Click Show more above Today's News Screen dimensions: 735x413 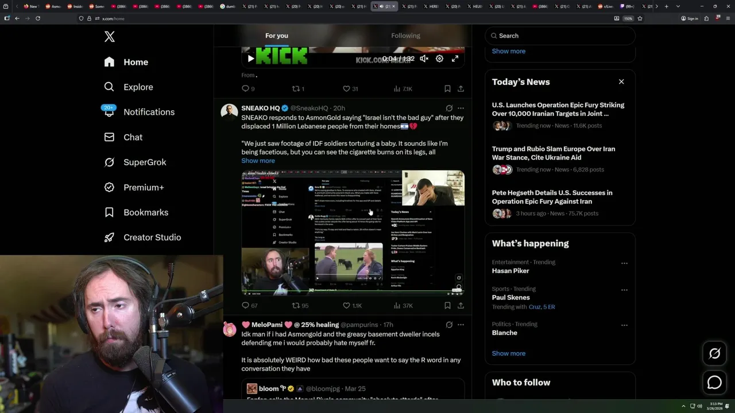508,51
